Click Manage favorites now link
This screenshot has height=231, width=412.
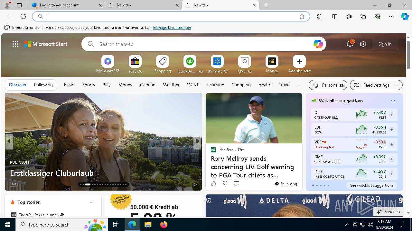pyautogui.click(x=172, y=28)
